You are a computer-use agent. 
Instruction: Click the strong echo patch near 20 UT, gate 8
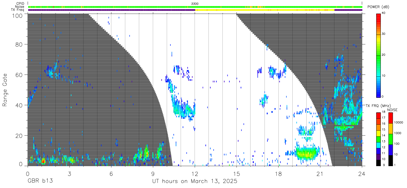(x=307, y=154)
